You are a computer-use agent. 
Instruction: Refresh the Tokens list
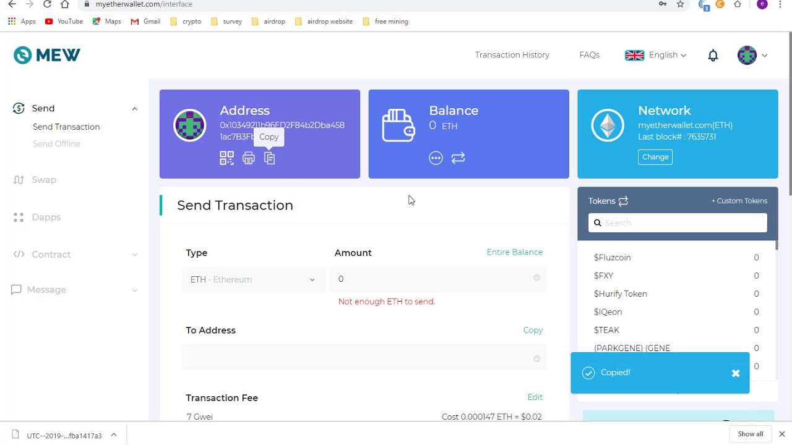(x=623, y=201)
